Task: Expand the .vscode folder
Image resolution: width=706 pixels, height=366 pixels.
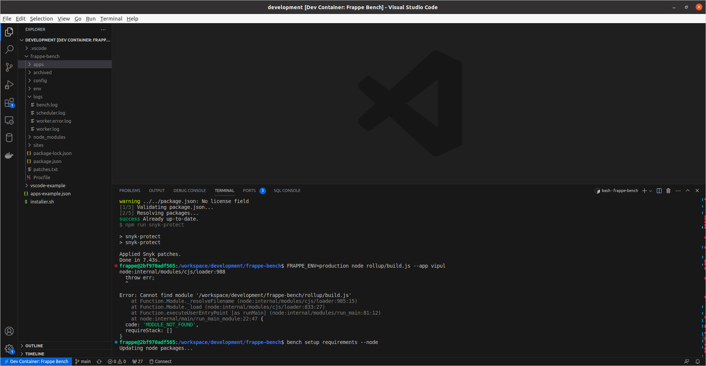Action: tap(65, 48)
